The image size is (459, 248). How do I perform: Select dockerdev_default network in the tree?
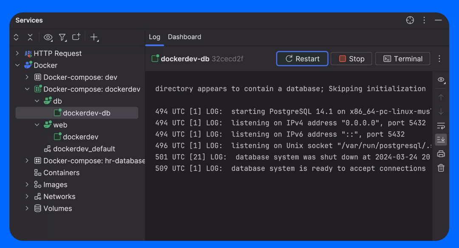tap(84, 149)
